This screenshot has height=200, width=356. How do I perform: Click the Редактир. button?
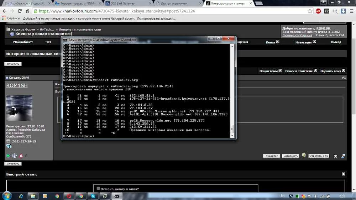pyautogui.click(x=272, y=156)
